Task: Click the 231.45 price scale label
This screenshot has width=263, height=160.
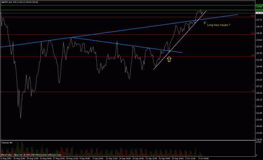Action: pos(259,60)
